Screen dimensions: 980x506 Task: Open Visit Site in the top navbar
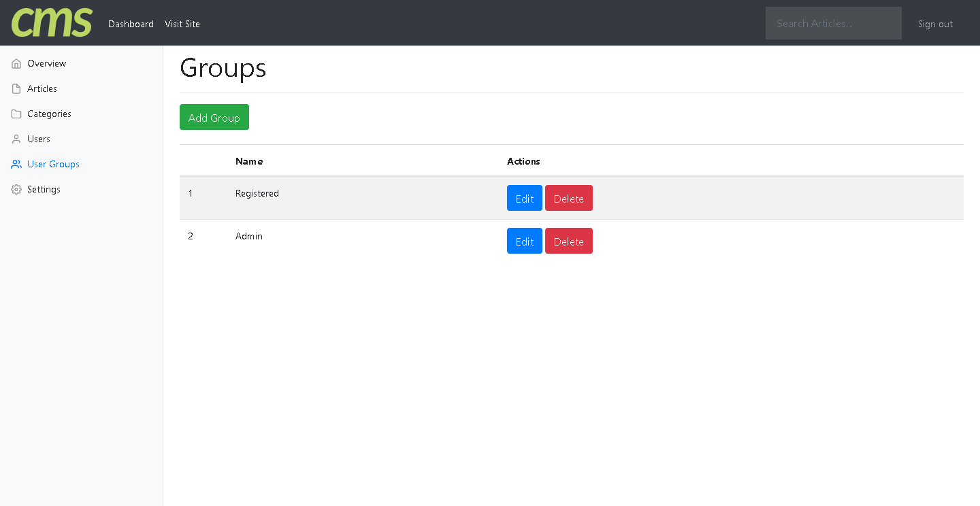[182, 24]
